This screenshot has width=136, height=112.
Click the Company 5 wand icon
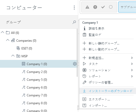coord(24,79)
